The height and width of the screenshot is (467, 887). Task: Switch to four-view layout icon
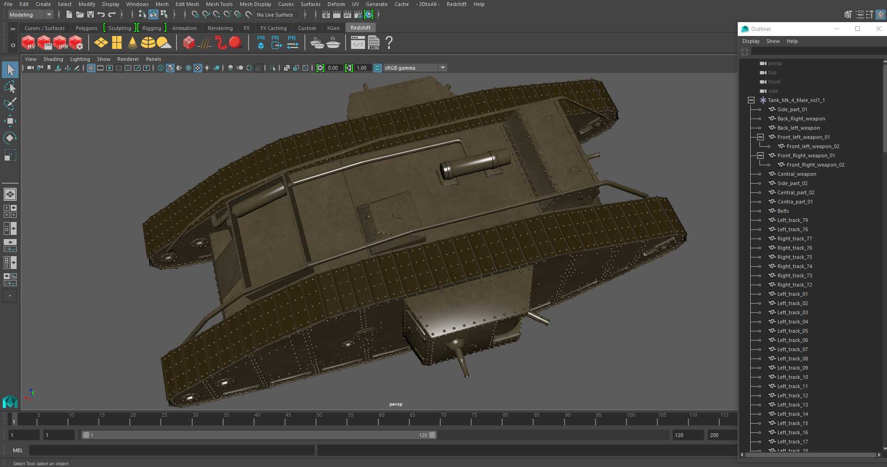pyautogui.click(x=10, y=211)
